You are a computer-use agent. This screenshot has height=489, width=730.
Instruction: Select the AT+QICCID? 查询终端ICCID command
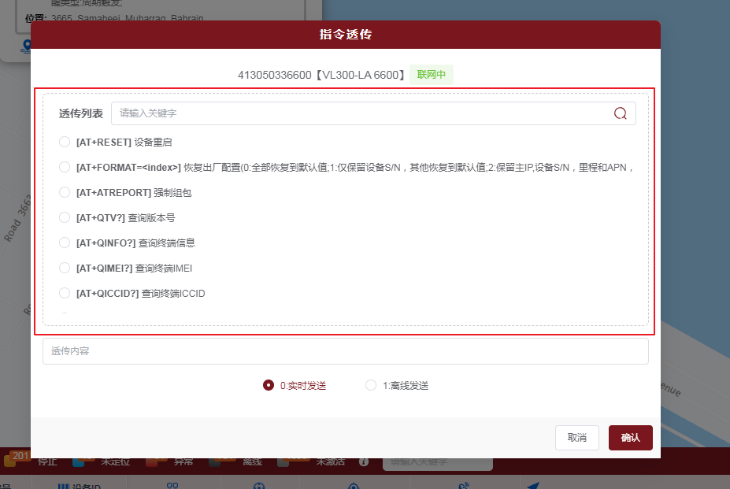click(65, 294)
